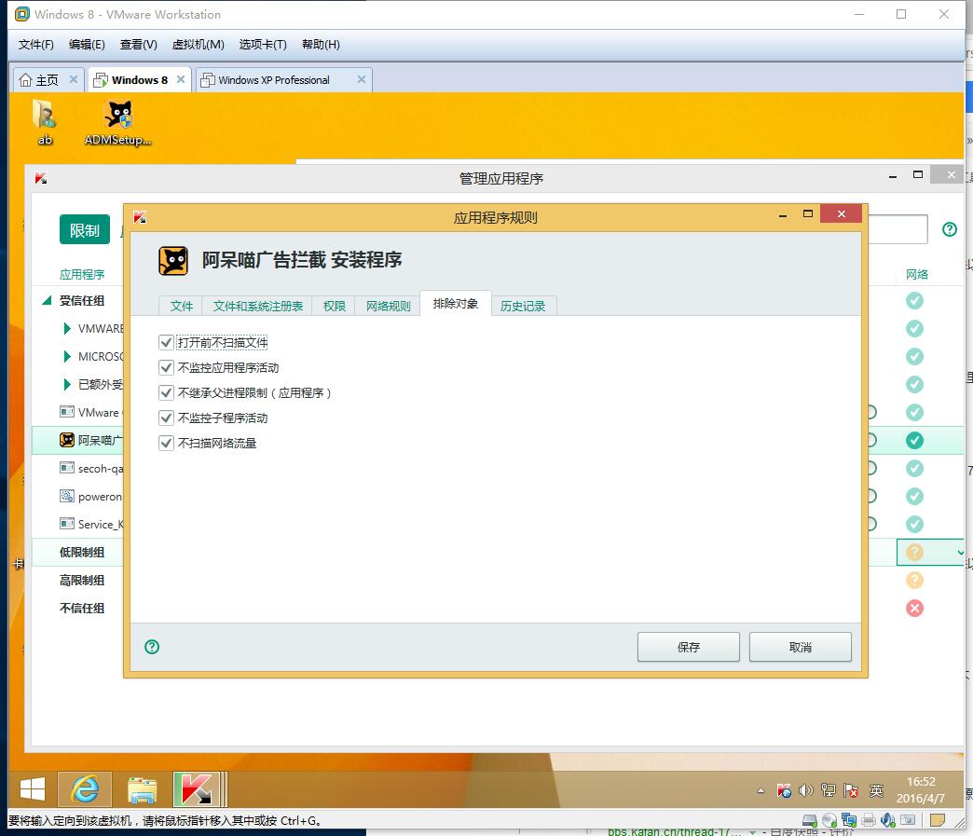Click the search field in 管理应用程序 window
973x836 pixels.
pos(898,229)
